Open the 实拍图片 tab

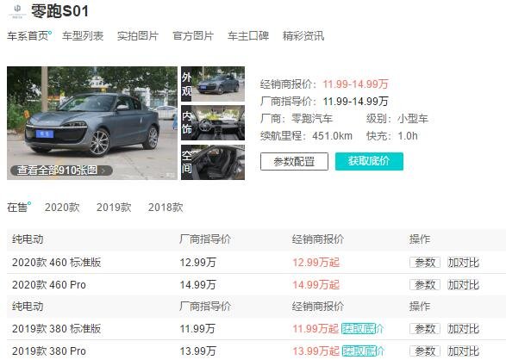[x=138, y=36]
